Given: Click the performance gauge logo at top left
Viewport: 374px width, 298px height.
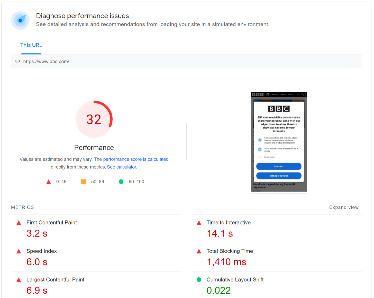Looking at the screenshot, I should point(20,20).
